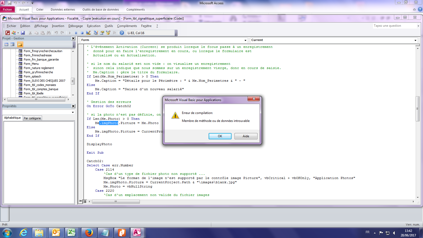Open the Débogage menu
This screenshot has height=238, width=423.
pyautogui.click(x=76, y=26)
